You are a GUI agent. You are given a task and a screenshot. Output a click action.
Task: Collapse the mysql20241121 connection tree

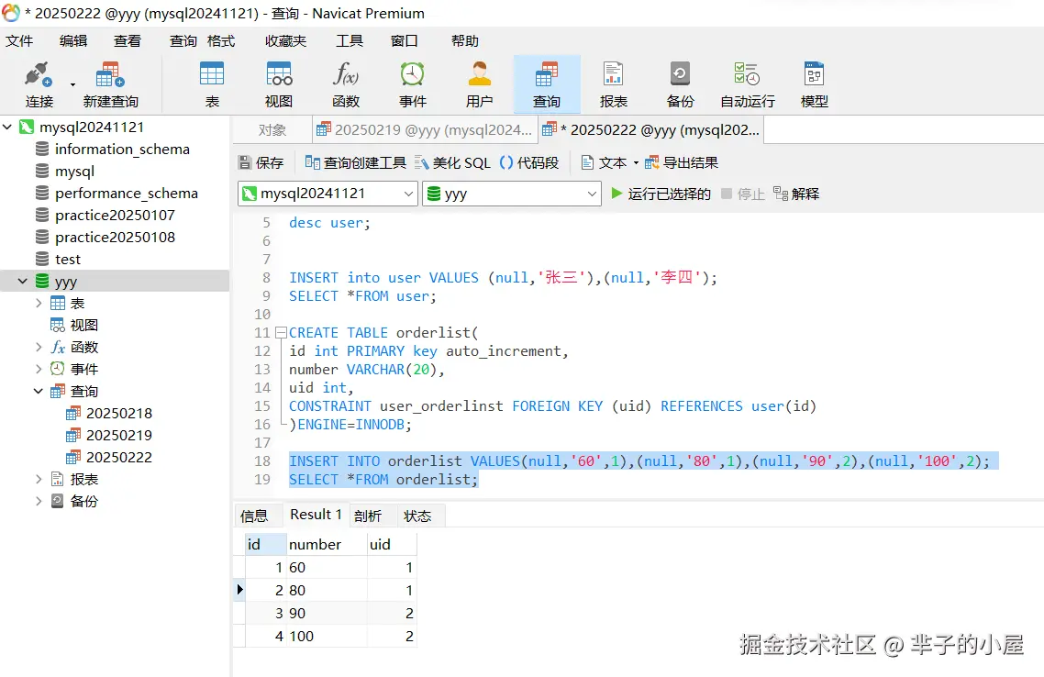point(8,127)
